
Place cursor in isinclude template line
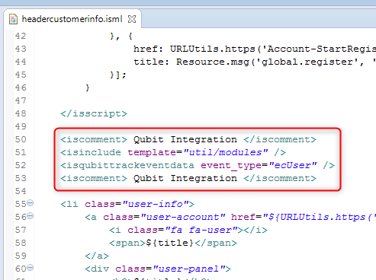coord(173,152)
